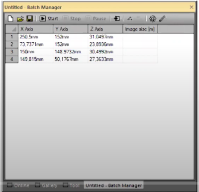Select the Untitled - Batch Manager tab
This screenshot has width=199, height=192.
click(x=113, y=185)
